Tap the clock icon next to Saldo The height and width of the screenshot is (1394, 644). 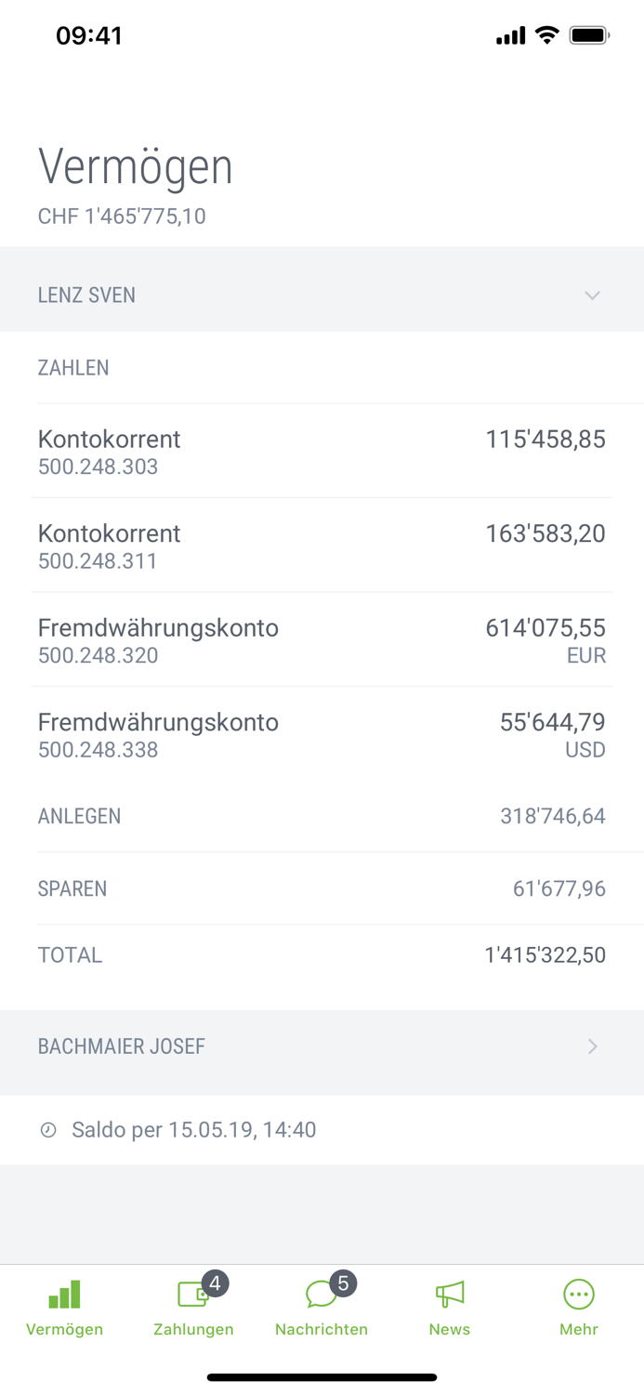pyautogui.click(x=46, y=1129)
